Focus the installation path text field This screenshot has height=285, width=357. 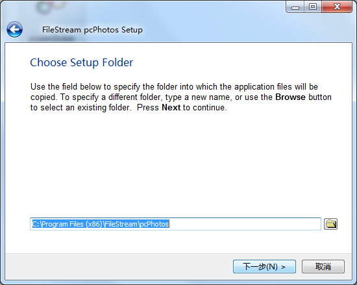(x=175, y=224)
